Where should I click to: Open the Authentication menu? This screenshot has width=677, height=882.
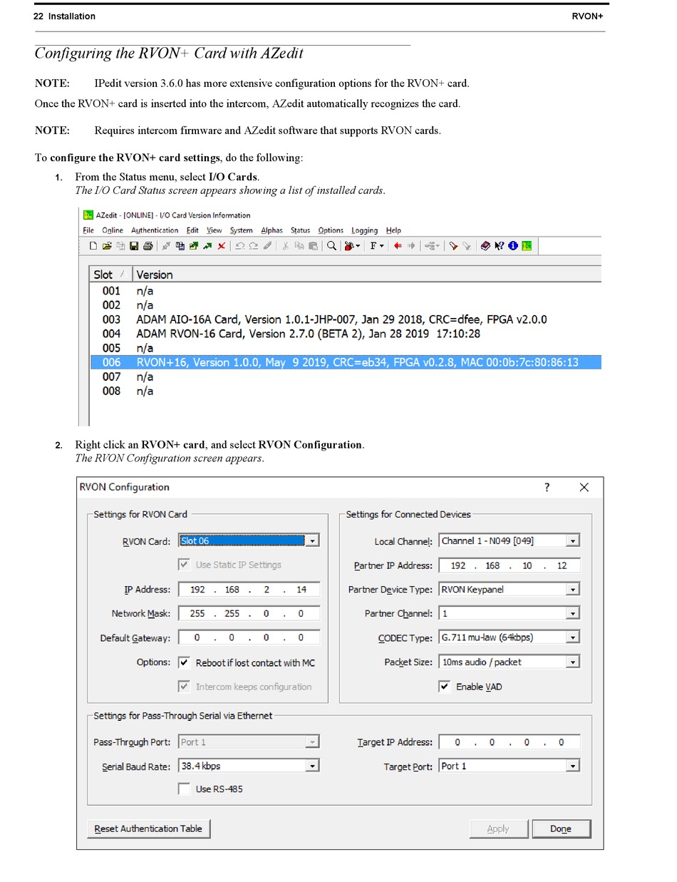(155, 230)
